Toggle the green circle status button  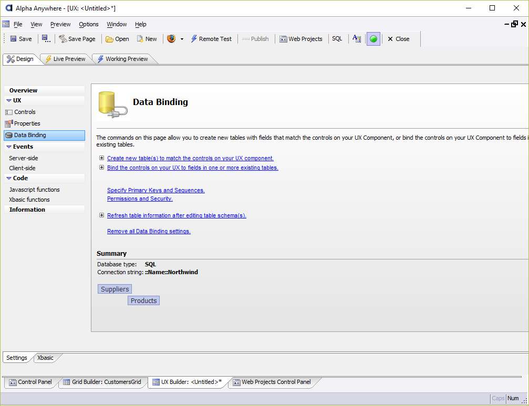point(374,39)
